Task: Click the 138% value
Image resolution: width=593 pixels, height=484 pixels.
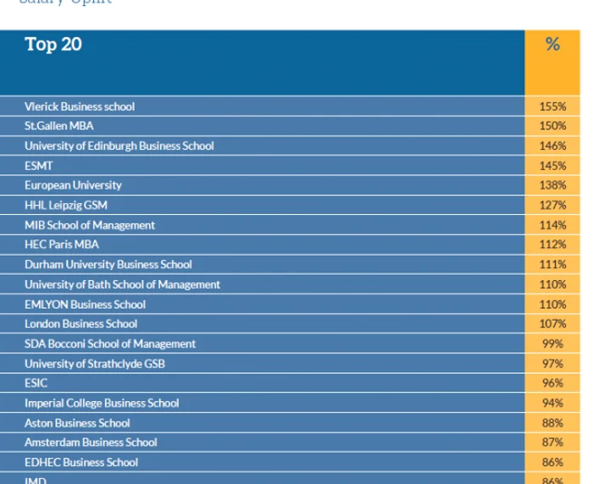Action: pyautogui.click(x=552, y=185)
